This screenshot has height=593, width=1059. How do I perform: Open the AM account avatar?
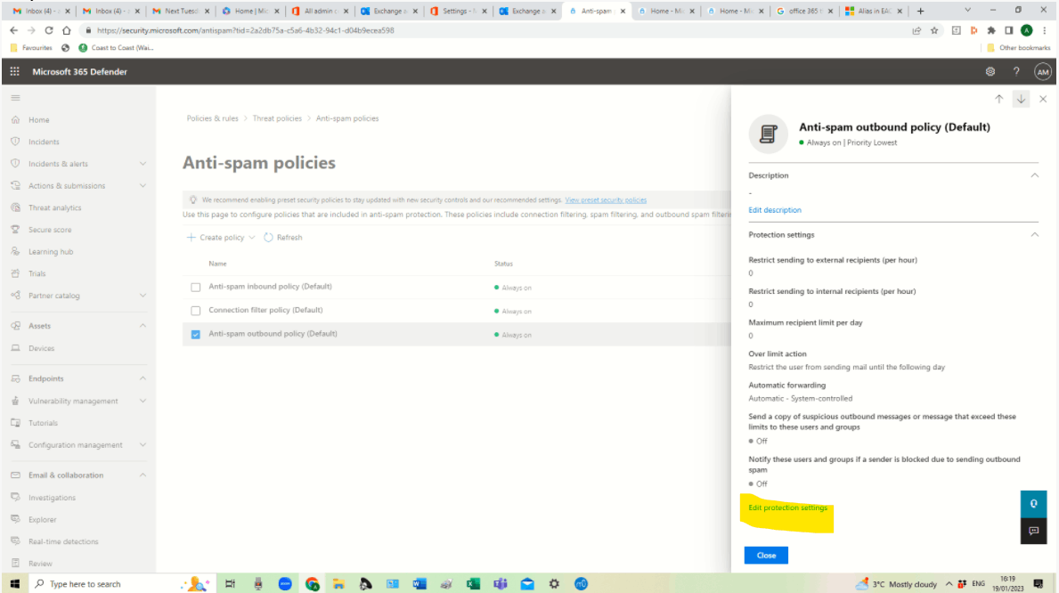(1042, 71)
